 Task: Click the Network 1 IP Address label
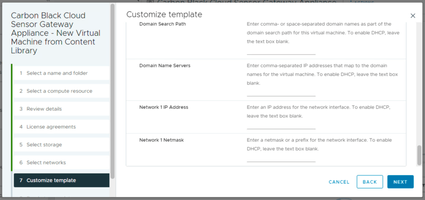click(x=164, y=107)
